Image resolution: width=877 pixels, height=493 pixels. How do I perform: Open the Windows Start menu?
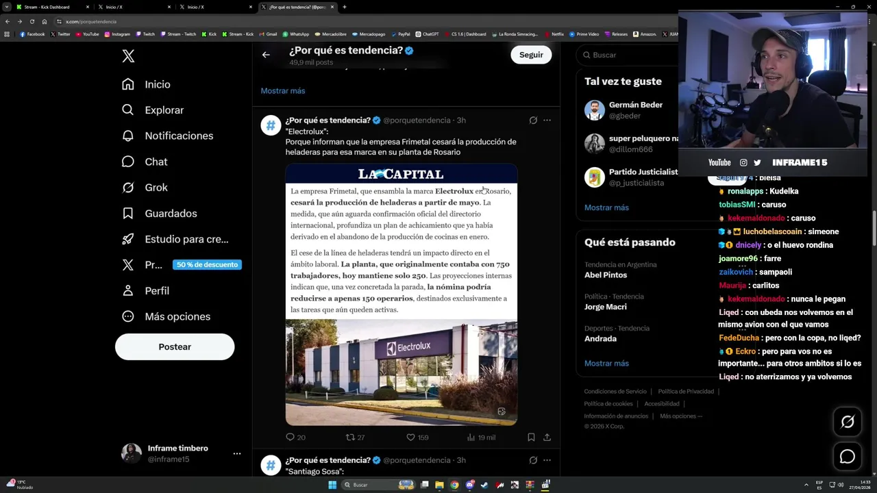click(x=332, y=485)
